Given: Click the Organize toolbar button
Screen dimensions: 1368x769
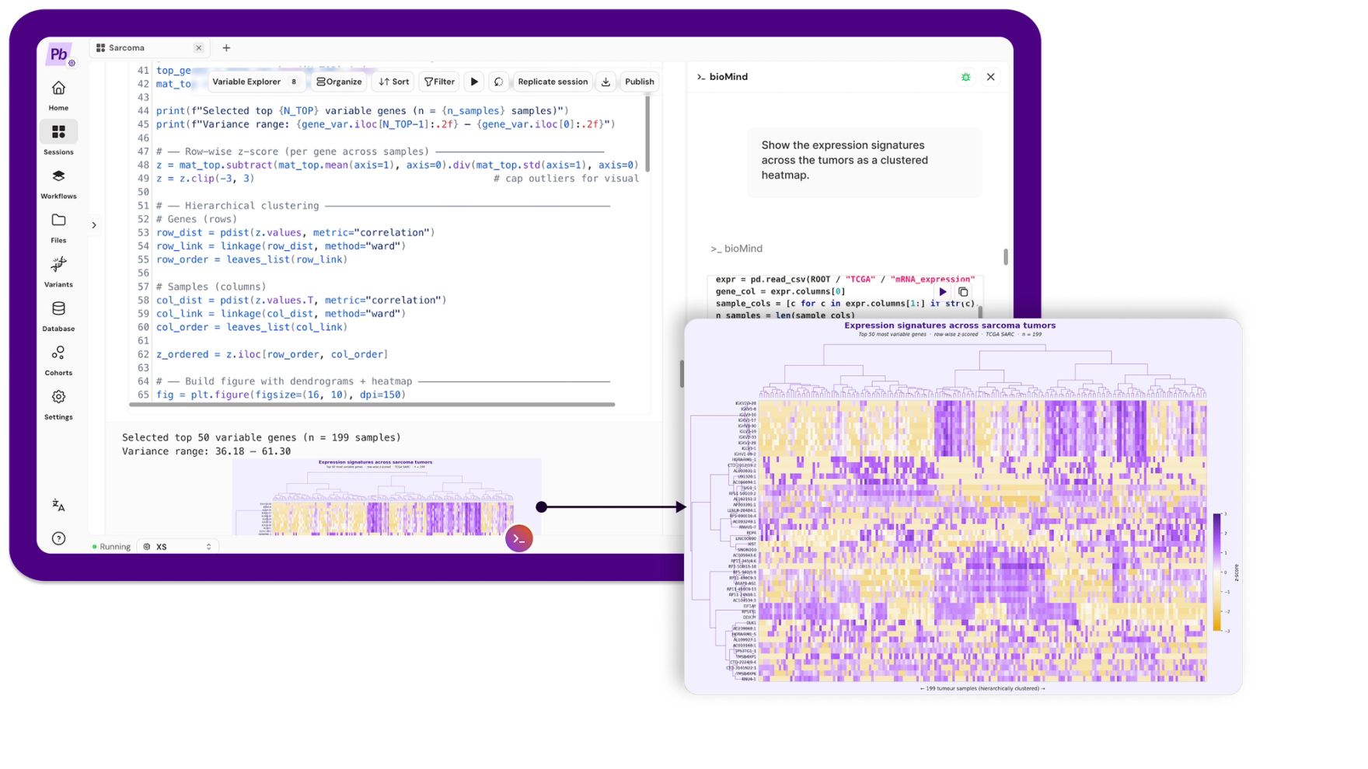Looking at the screenshot, I should coord(340,82).
